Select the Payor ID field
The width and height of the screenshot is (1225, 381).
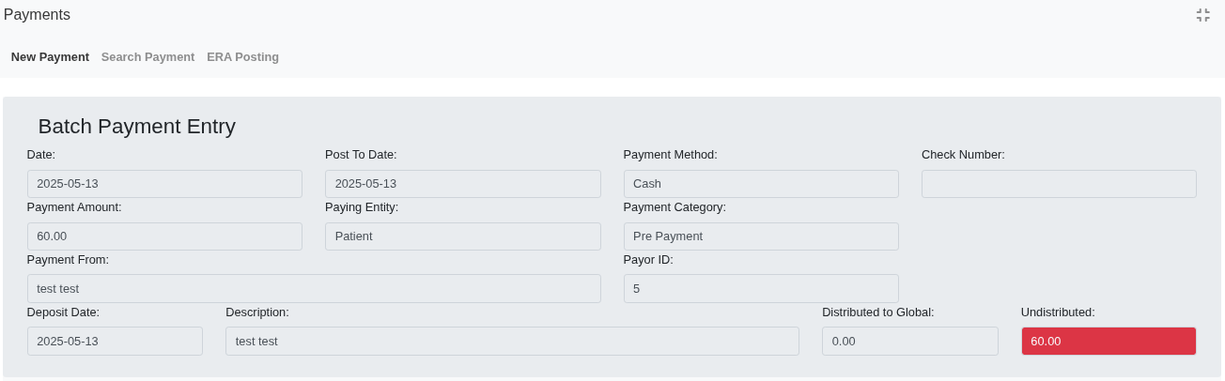click(761, 288)
